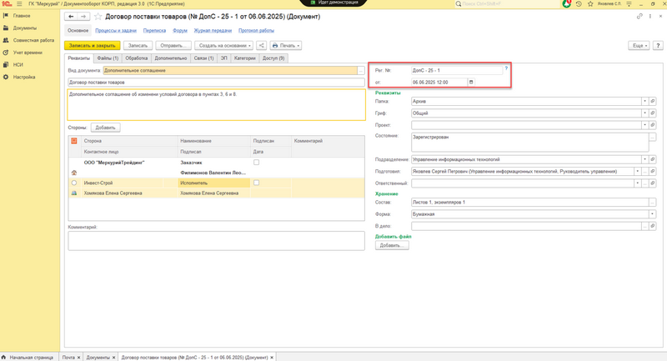Click the share icon beside Создать на основании

click(262, 45)
